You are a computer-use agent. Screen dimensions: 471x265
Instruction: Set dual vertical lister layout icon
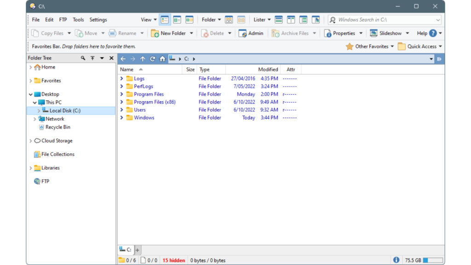(291, 20)
